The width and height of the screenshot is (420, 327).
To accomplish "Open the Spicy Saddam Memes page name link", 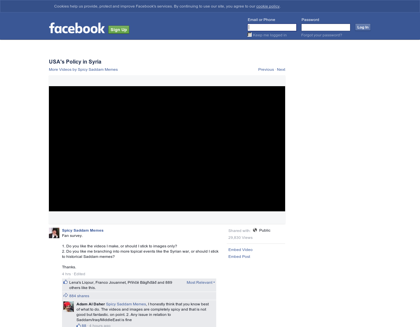I will pyautogui.click(x=83, y=230).
